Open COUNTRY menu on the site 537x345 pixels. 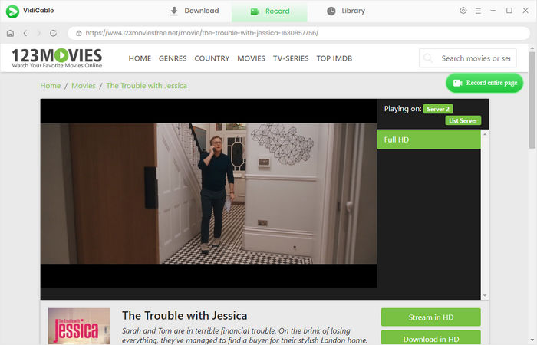pyautogui.click(x=212, y=58)
